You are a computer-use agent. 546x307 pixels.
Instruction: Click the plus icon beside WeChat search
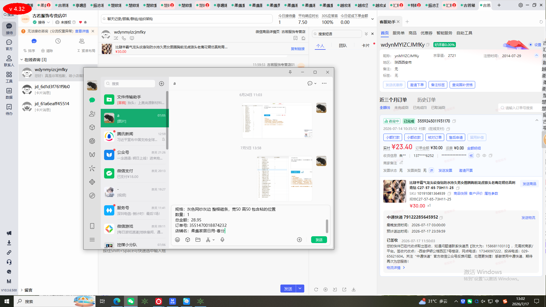click(162, 84)
